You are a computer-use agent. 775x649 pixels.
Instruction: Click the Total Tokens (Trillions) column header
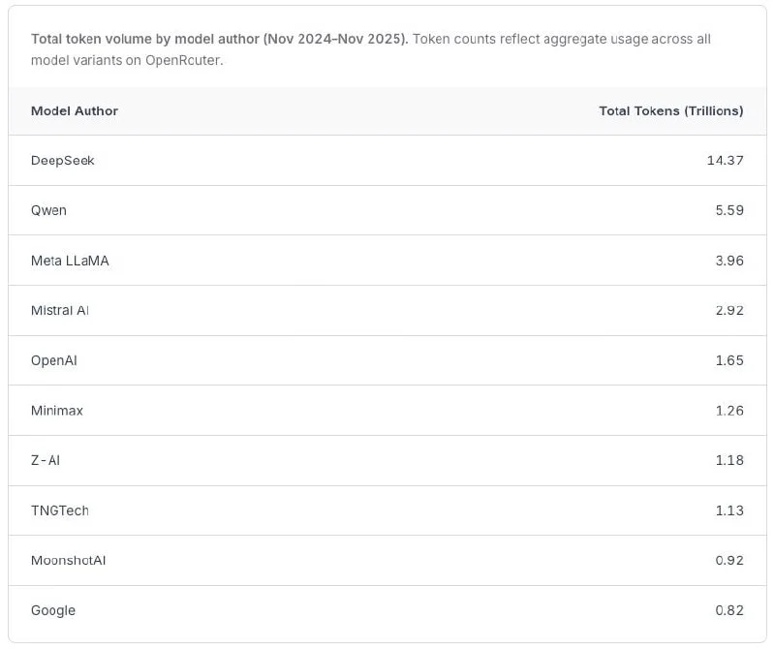tap(670, 111)
